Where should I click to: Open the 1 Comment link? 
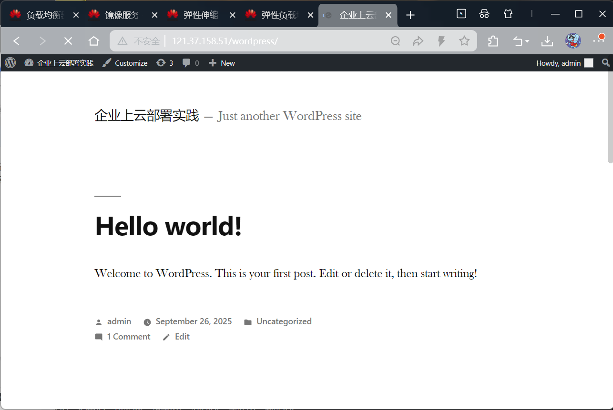[x=129, y=337]
